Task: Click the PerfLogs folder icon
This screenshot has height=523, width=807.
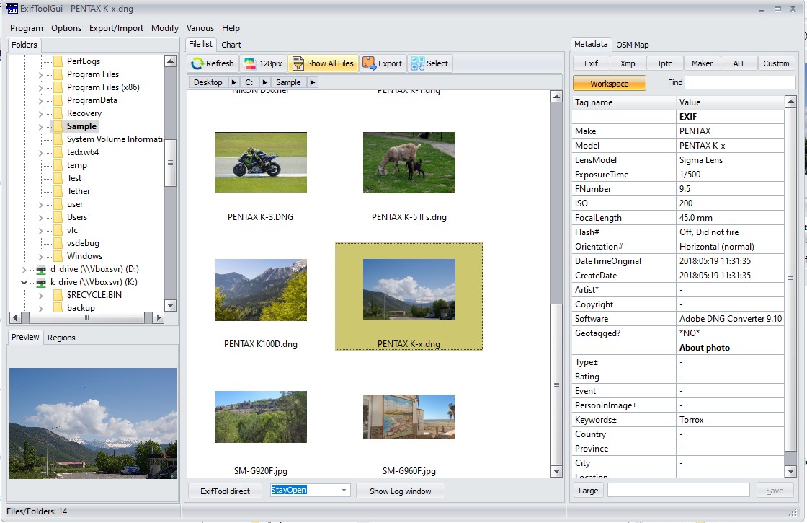Action: click(x=58, y=61)
